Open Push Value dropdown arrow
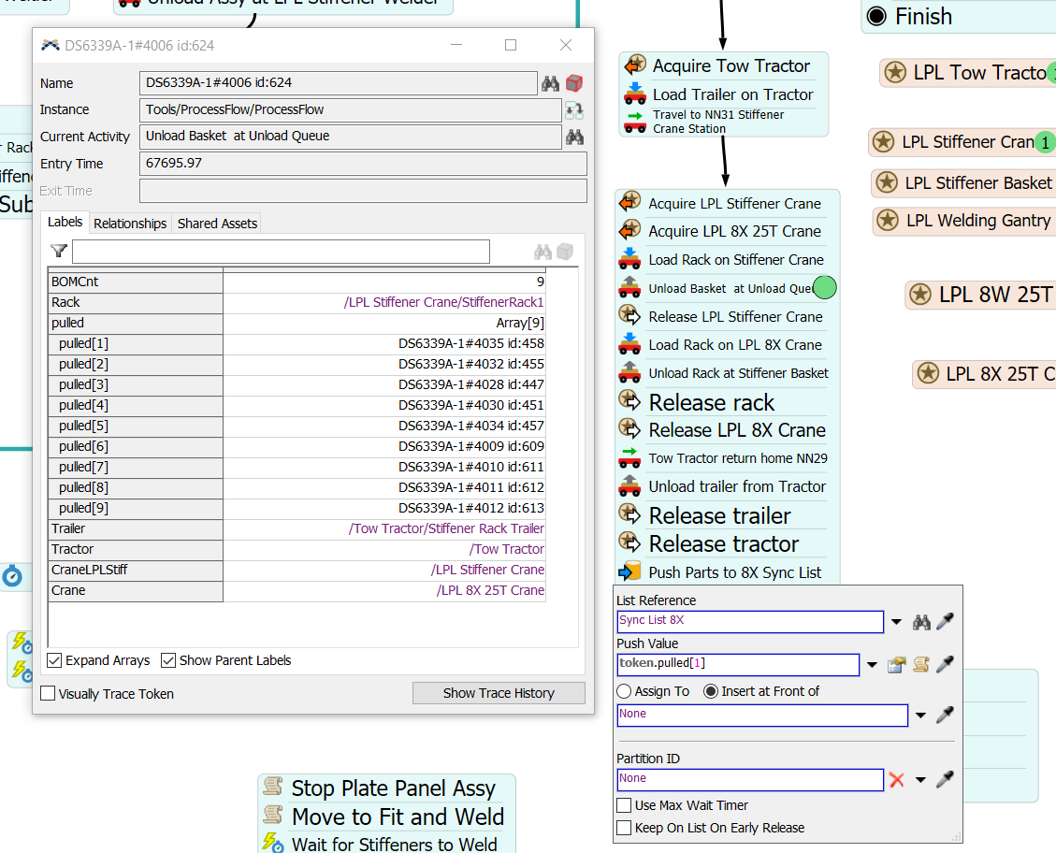Screen dimensions: 1056x853 872,665
